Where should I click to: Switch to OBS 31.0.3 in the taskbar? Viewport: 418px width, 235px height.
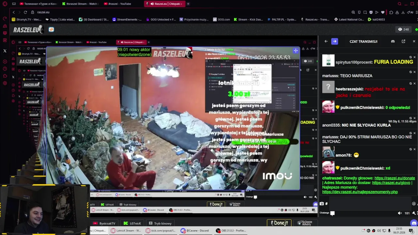(x=231, y=230)
